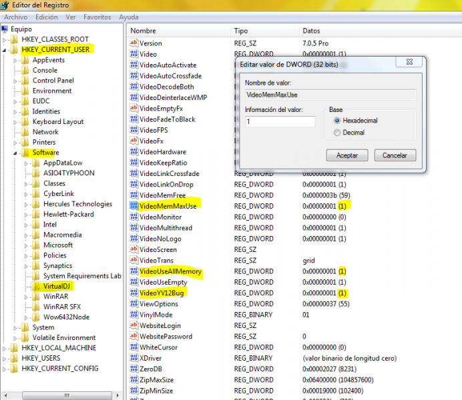This screenshot has height=400, width=462.
Task: Select the VideoYV12Bug value icon
Action: coord(134,293)
